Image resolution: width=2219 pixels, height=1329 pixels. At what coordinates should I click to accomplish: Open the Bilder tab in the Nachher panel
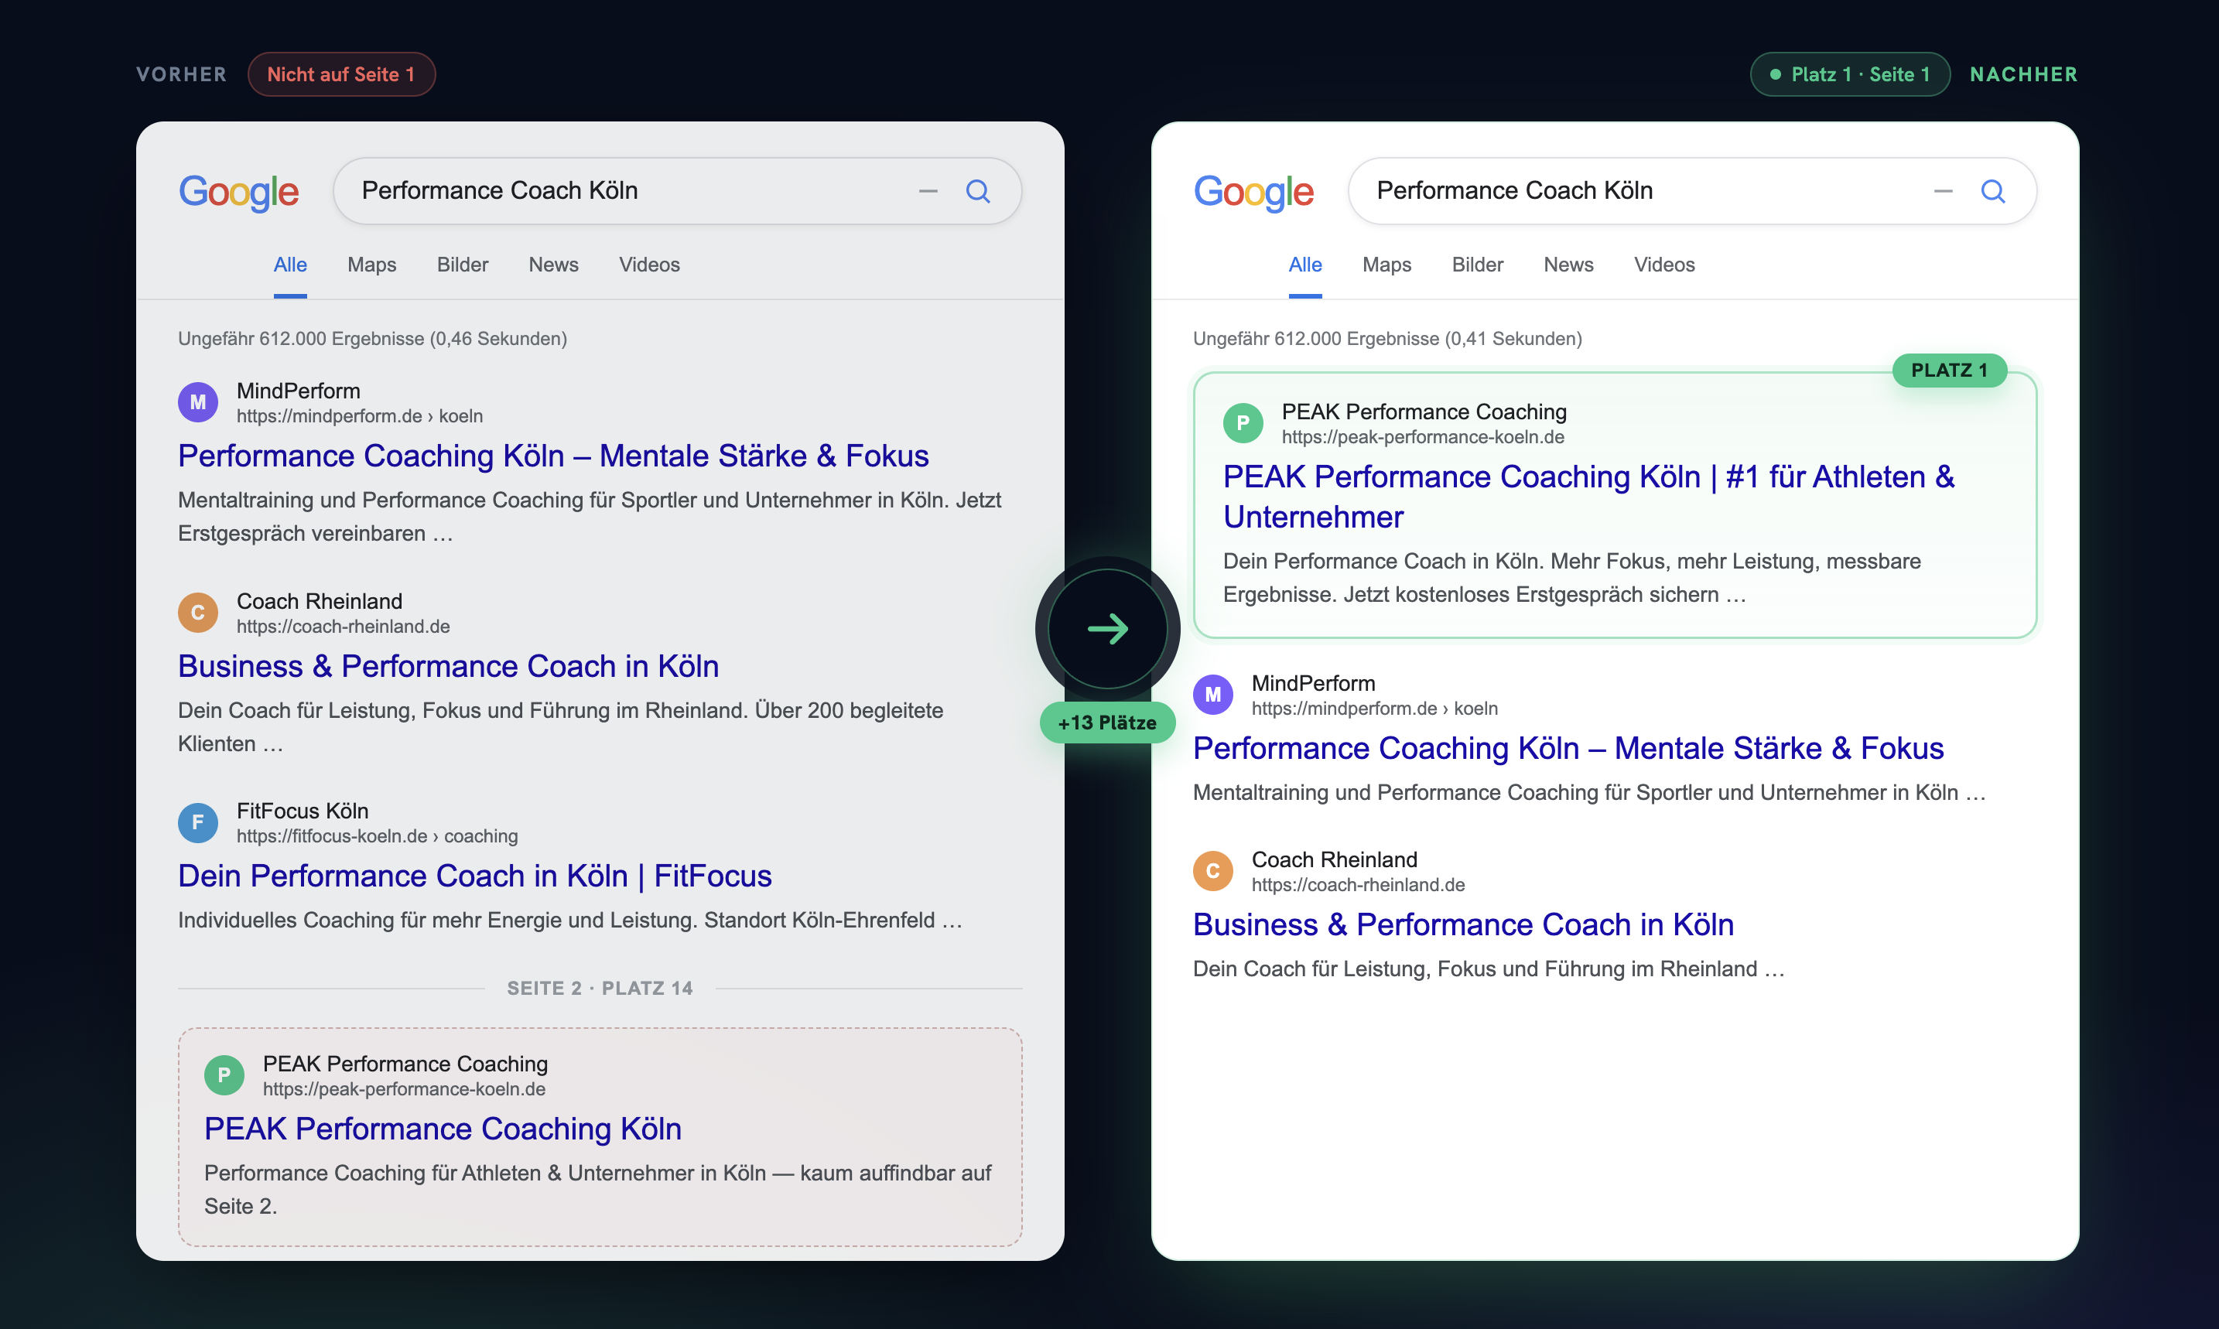(x=1478, y=265)
